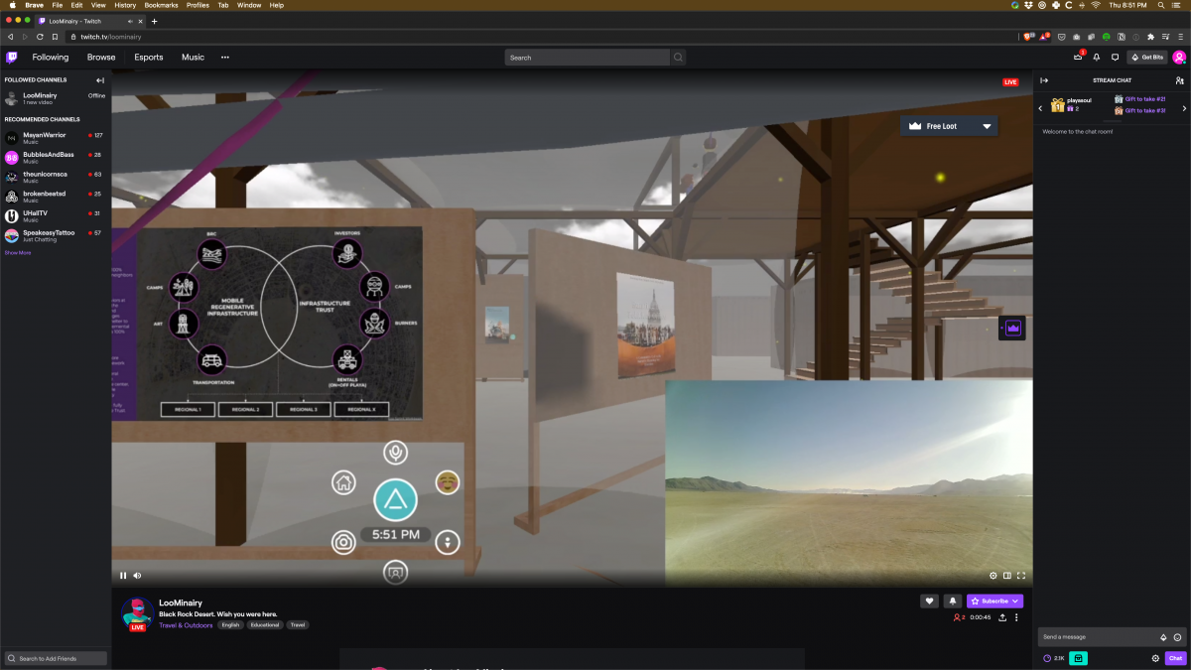The width and height of the screenshot is (1191, 670).
Task: Open video player settings gear
Action: (992, 576)
